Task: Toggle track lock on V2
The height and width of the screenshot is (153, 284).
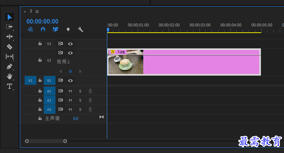Action: [x=40, y=60]
